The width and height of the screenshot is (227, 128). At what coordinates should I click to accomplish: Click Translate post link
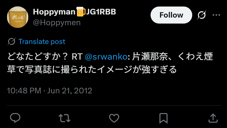(x=42, y=41)
